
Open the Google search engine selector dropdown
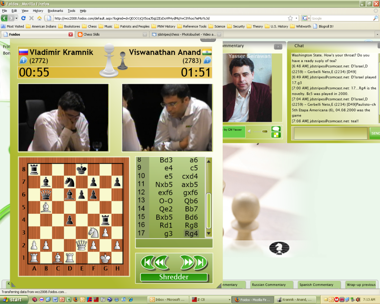[306, 18]
